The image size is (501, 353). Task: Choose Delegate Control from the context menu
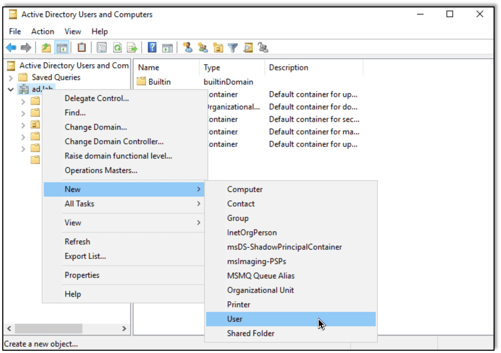coord(96,98)
